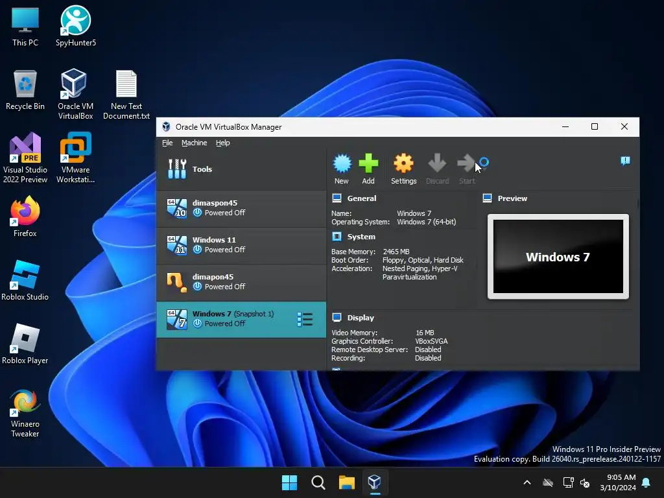Click the Graphics Controller value VBoxSVGA
The image size is (664, 498).
(431, 341)
